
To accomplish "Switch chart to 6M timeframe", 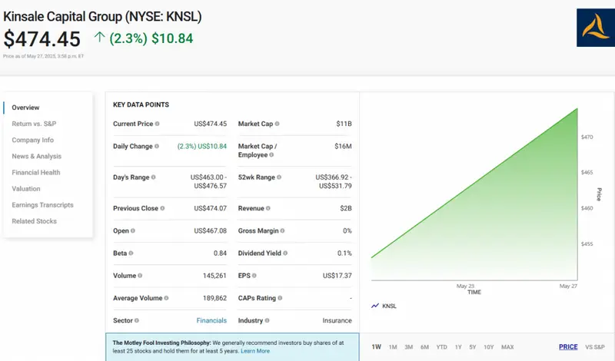I will point(424,347).
